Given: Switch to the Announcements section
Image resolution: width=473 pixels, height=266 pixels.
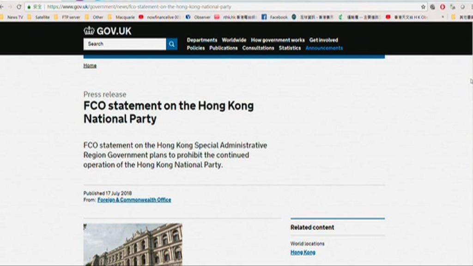Looking at the screenshot, I should [324, 48].
